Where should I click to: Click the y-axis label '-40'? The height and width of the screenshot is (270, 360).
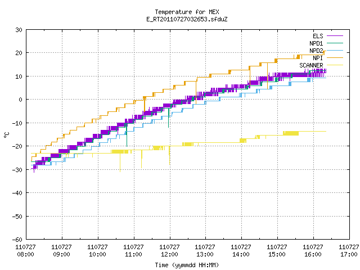[x=17, y=193]
